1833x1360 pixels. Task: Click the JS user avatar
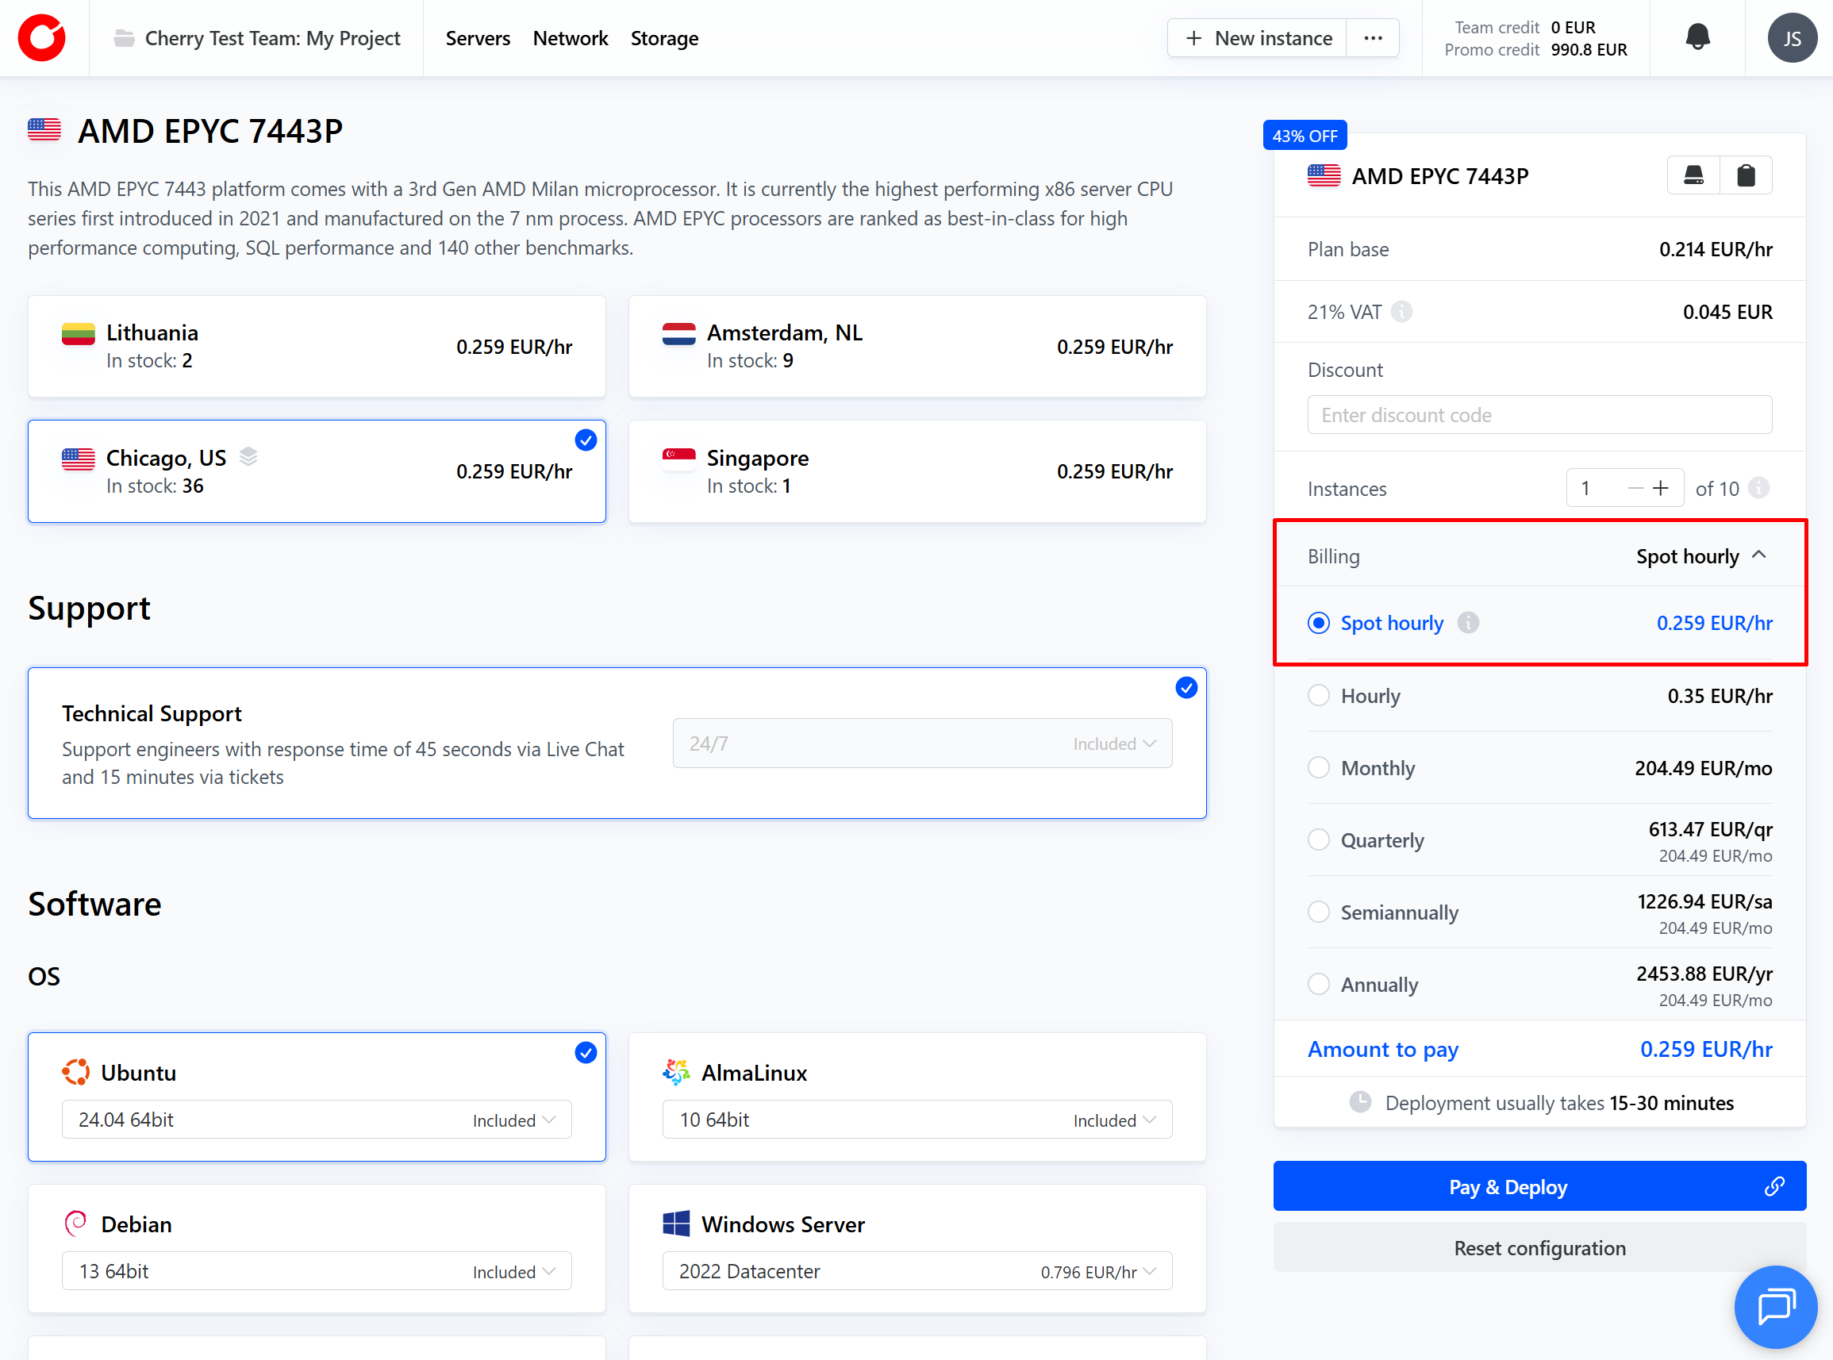(1791, 38)
